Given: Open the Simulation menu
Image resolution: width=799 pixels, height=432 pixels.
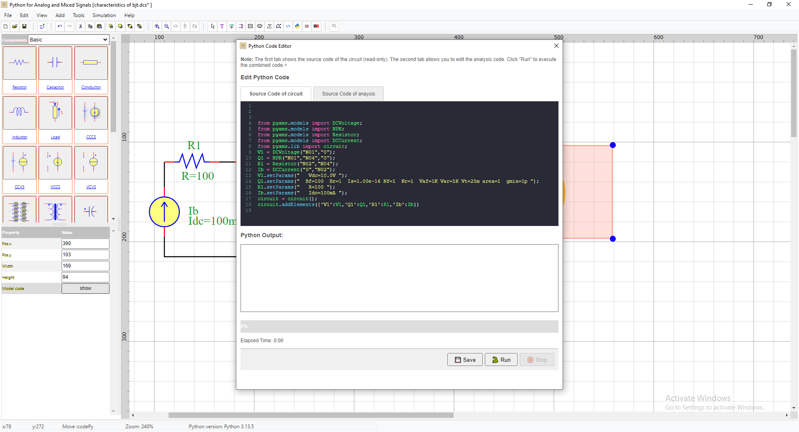Looking at the screenshot, I should [104, 15].
